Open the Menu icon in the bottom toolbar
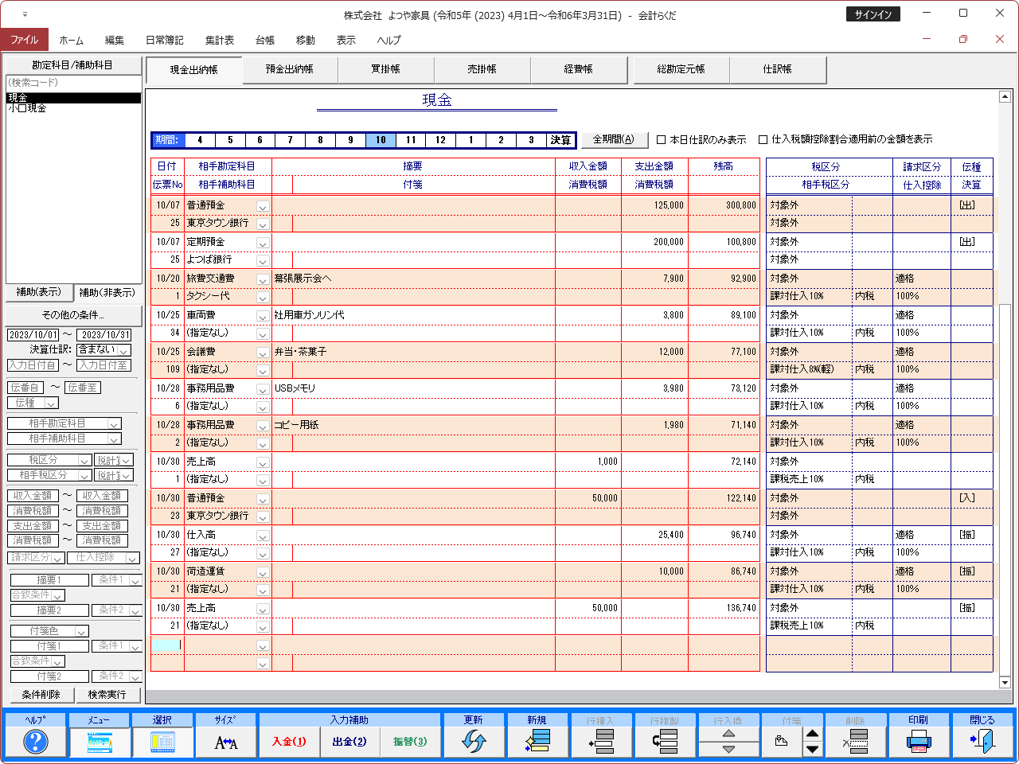Viewport: 1019px width, 764px height. coord(100,742)
